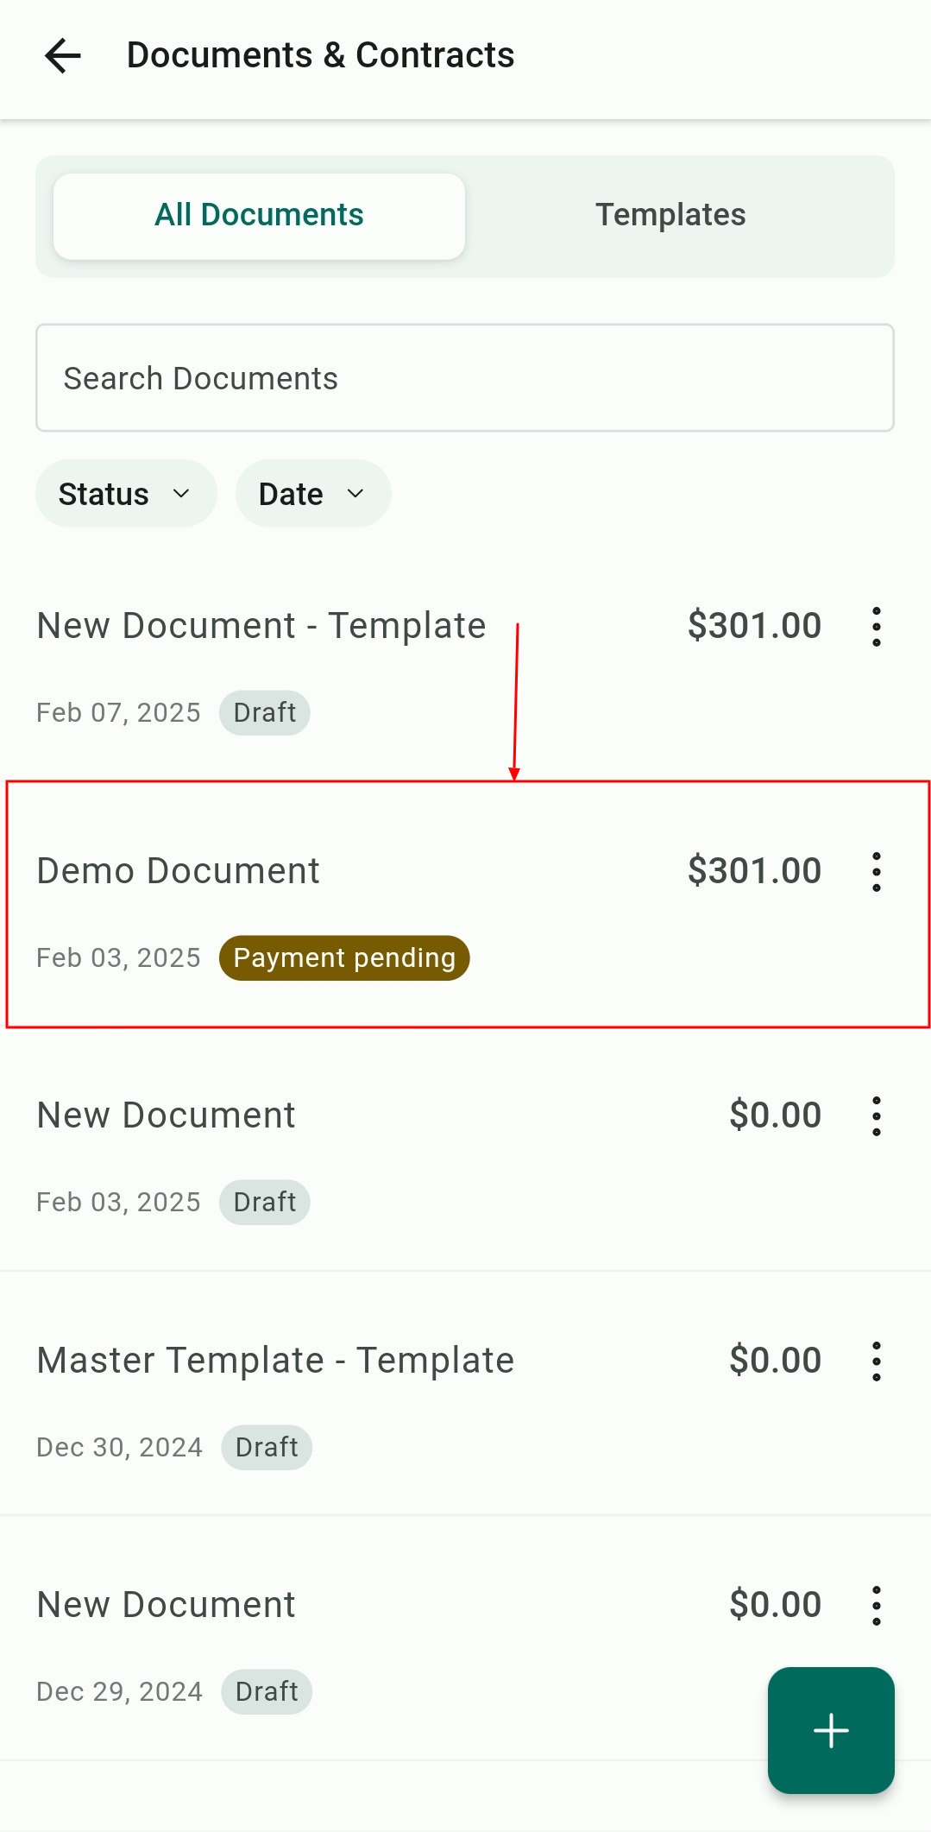931x1832 pixels.
Task: Focus the Search Documents field
Action: tap(464, 378)
